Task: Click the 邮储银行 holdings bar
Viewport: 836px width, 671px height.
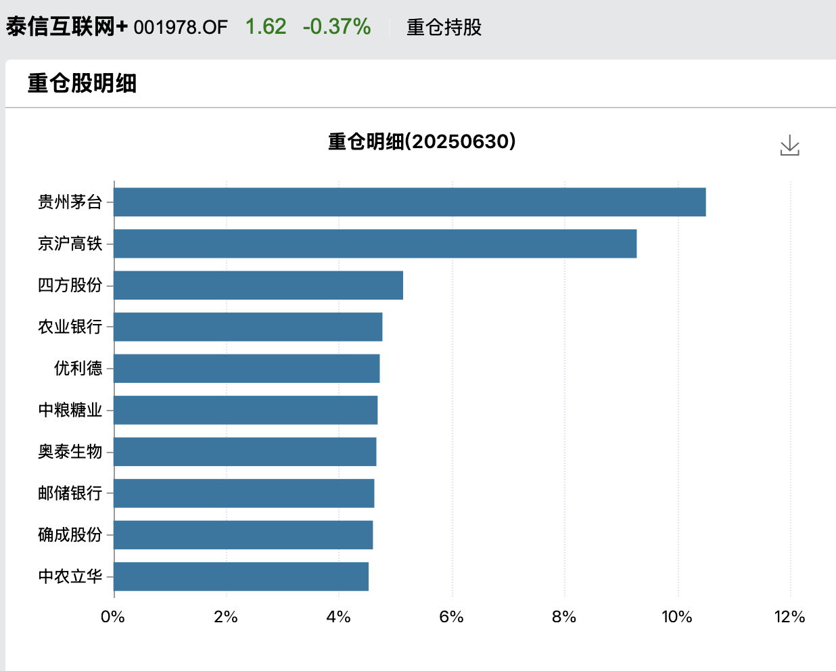Action: tap(243, 493)
